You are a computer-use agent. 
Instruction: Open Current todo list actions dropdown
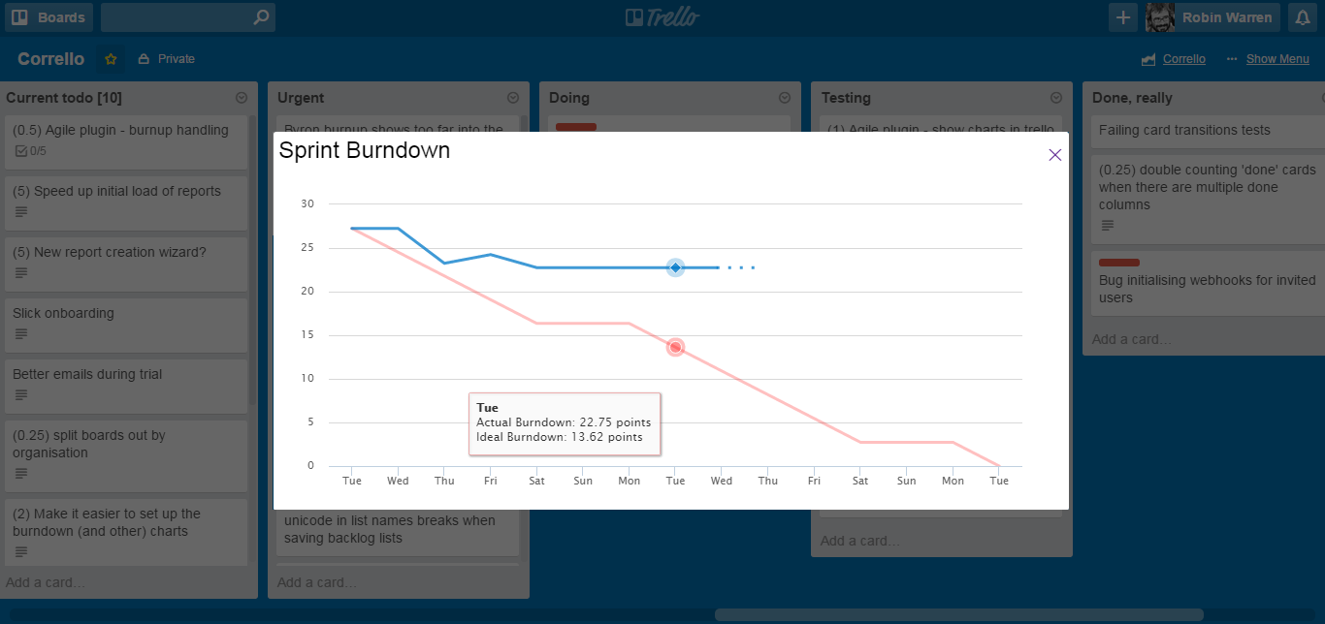click(x=242, y=98)
